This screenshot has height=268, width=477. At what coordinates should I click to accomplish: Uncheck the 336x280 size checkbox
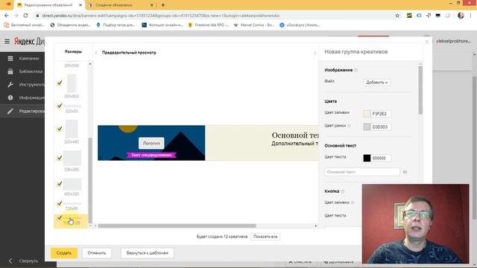(60, 158)
